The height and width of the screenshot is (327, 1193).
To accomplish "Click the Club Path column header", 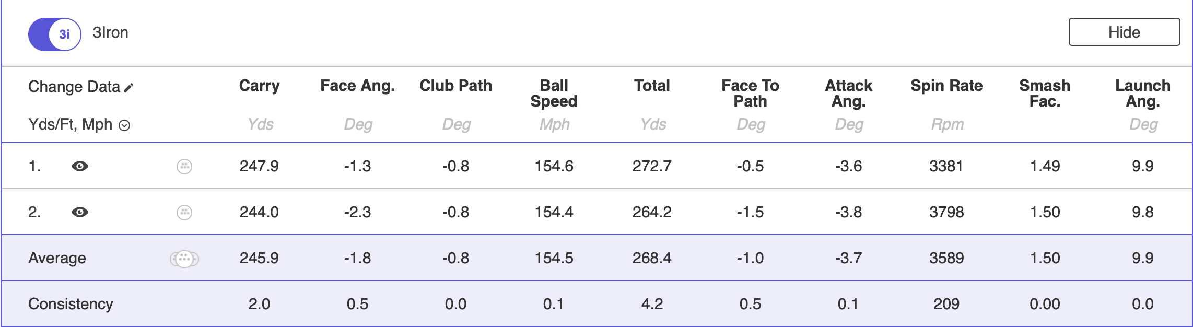I will pos(455,86).
